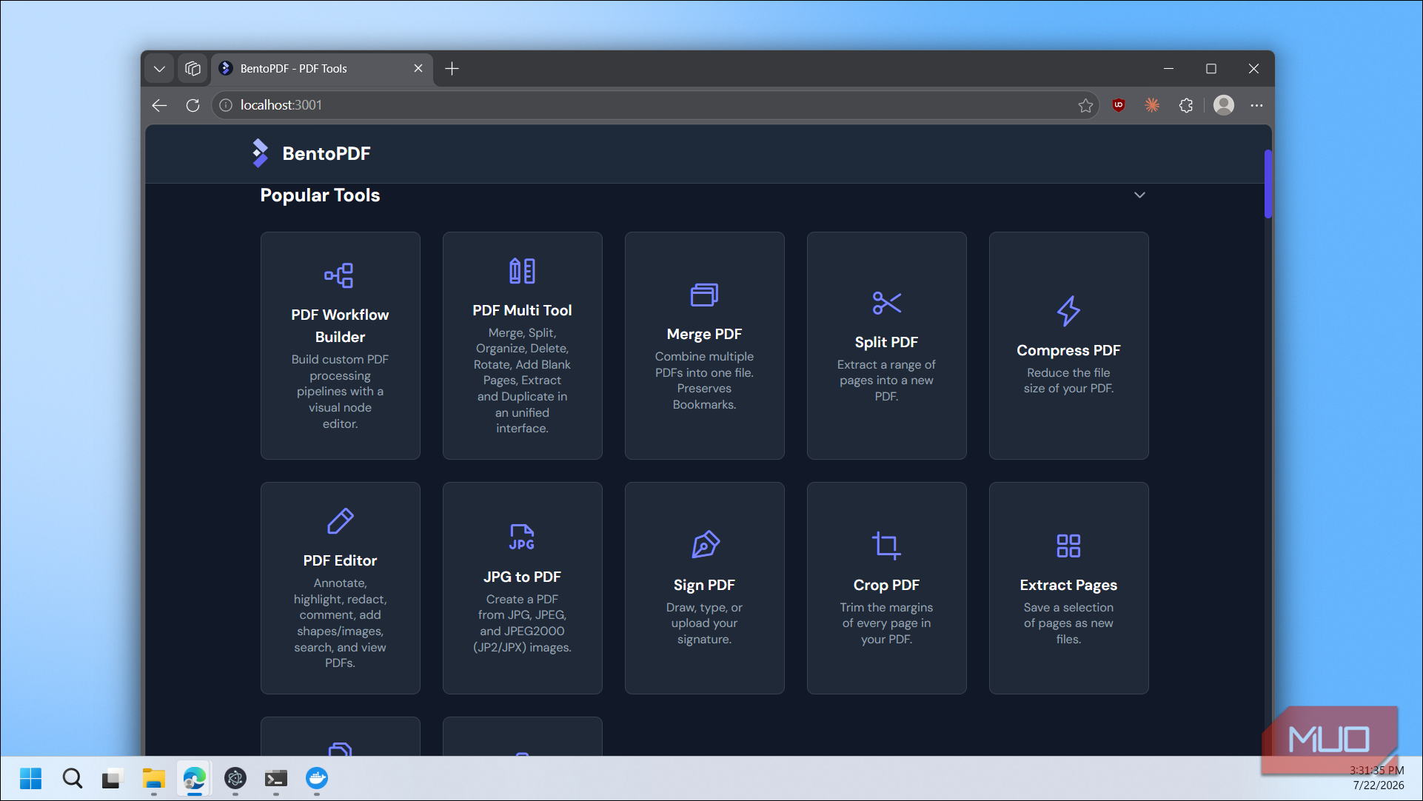
Task: Click the PDF Multi Tool icon
Action: point(522,271)
